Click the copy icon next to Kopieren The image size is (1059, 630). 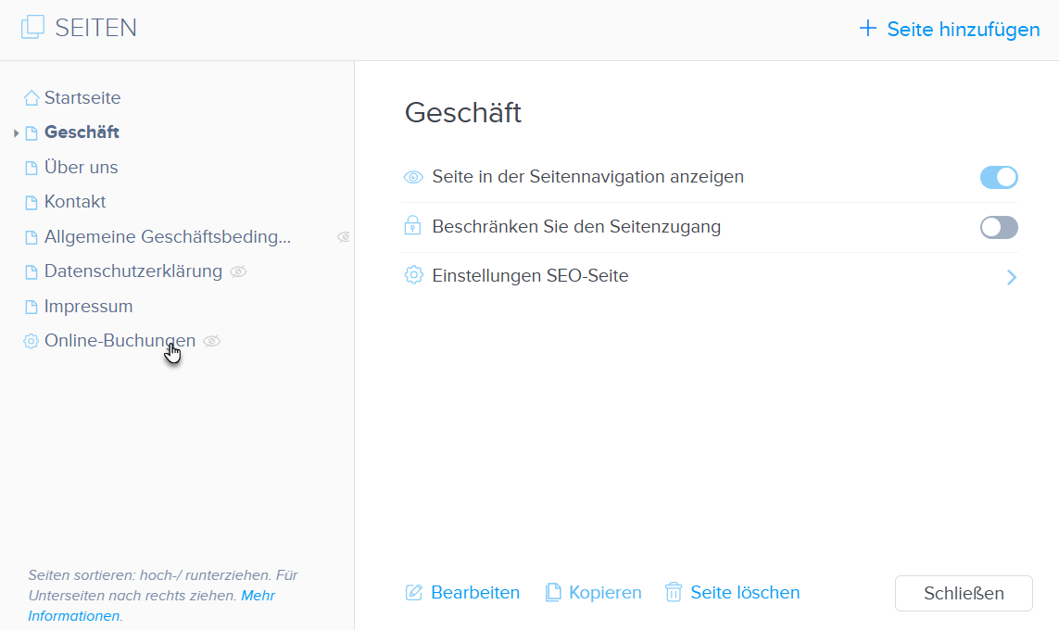(x=553, y=592)
